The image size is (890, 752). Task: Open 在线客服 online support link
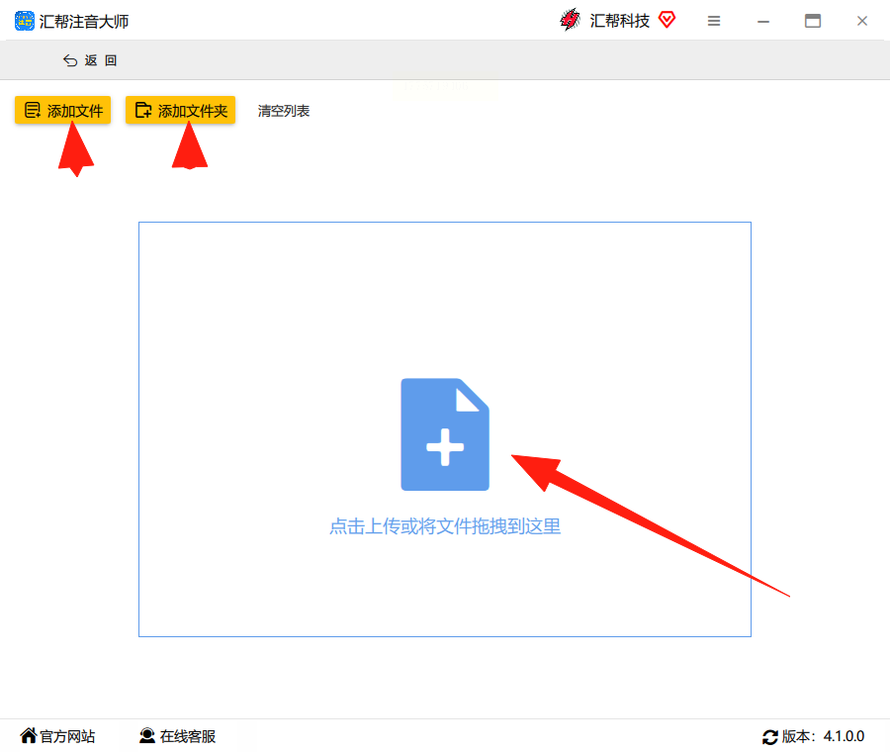tap(188, 736)
